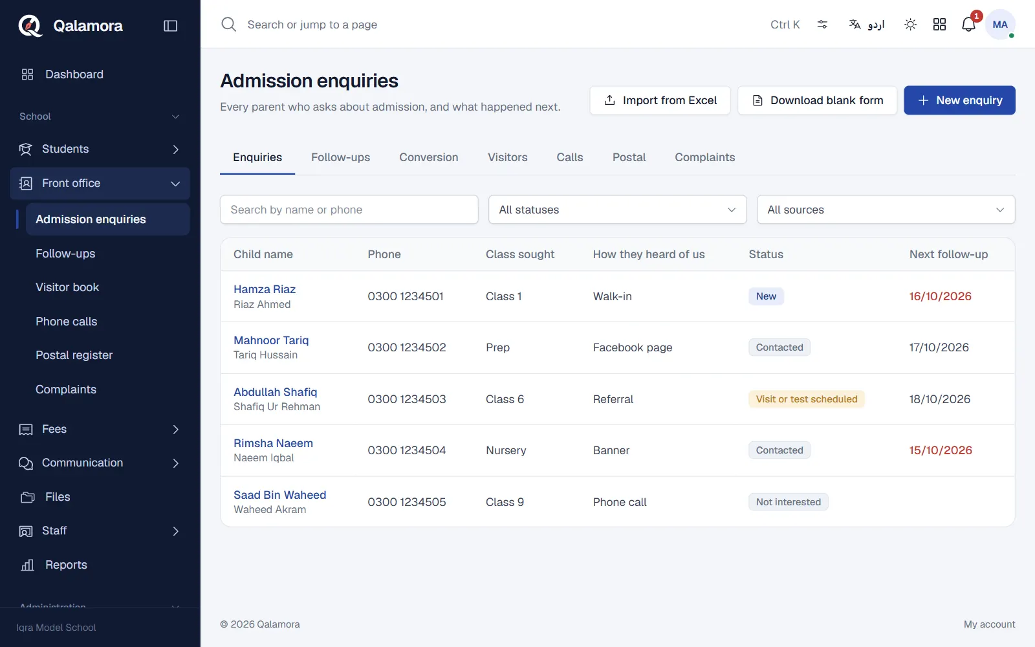Switch to the Complaints tab
This screenshot has width=1035, height=647.
[x=704, y=157]
